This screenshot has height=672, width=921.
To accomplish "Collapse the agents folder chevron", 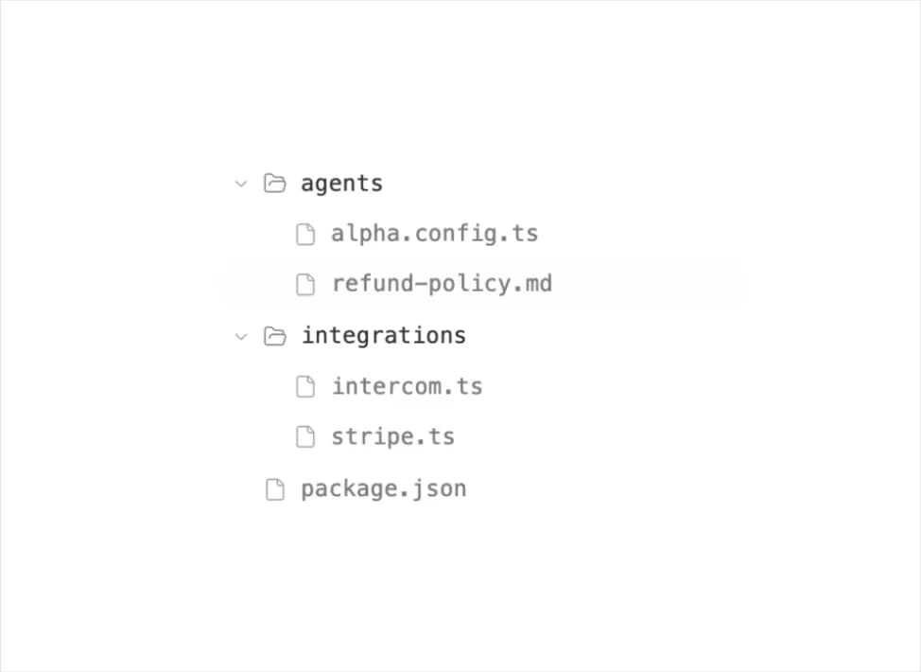I will pos(241,184).
